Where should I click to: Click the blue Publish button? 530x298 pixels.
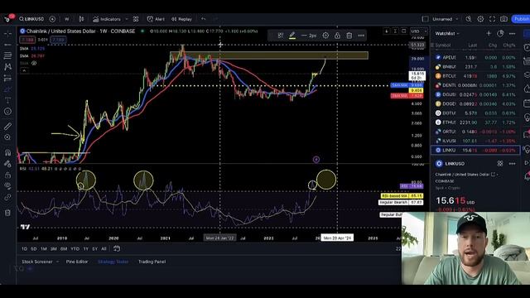(521, 19)
